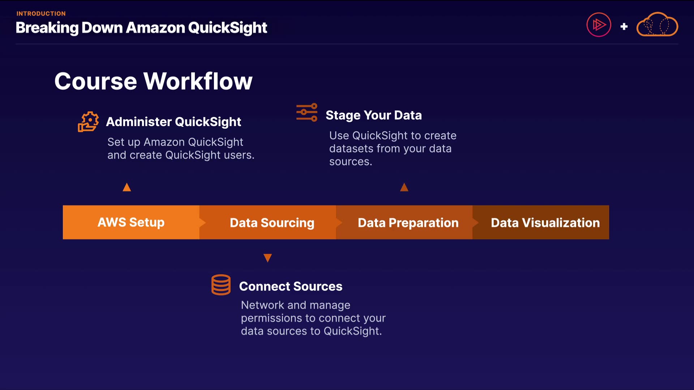Select the Data Sourcing workflow step

[272, 223]
